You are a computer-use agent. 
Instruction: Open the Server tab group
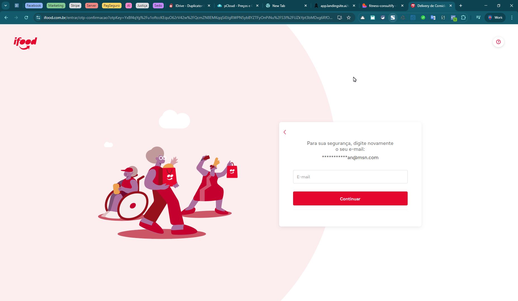(x=91, y=6)
